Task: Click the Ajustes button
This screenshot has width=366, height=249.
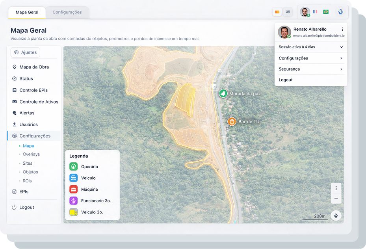Action: click(25, 52)
